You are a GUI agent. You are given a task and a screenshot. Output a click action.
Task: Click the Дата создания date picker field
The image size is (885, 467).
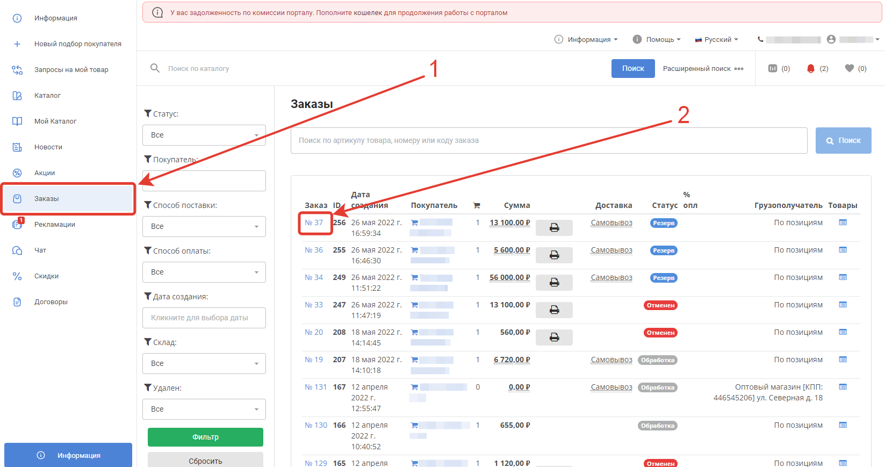coord(204,318)
